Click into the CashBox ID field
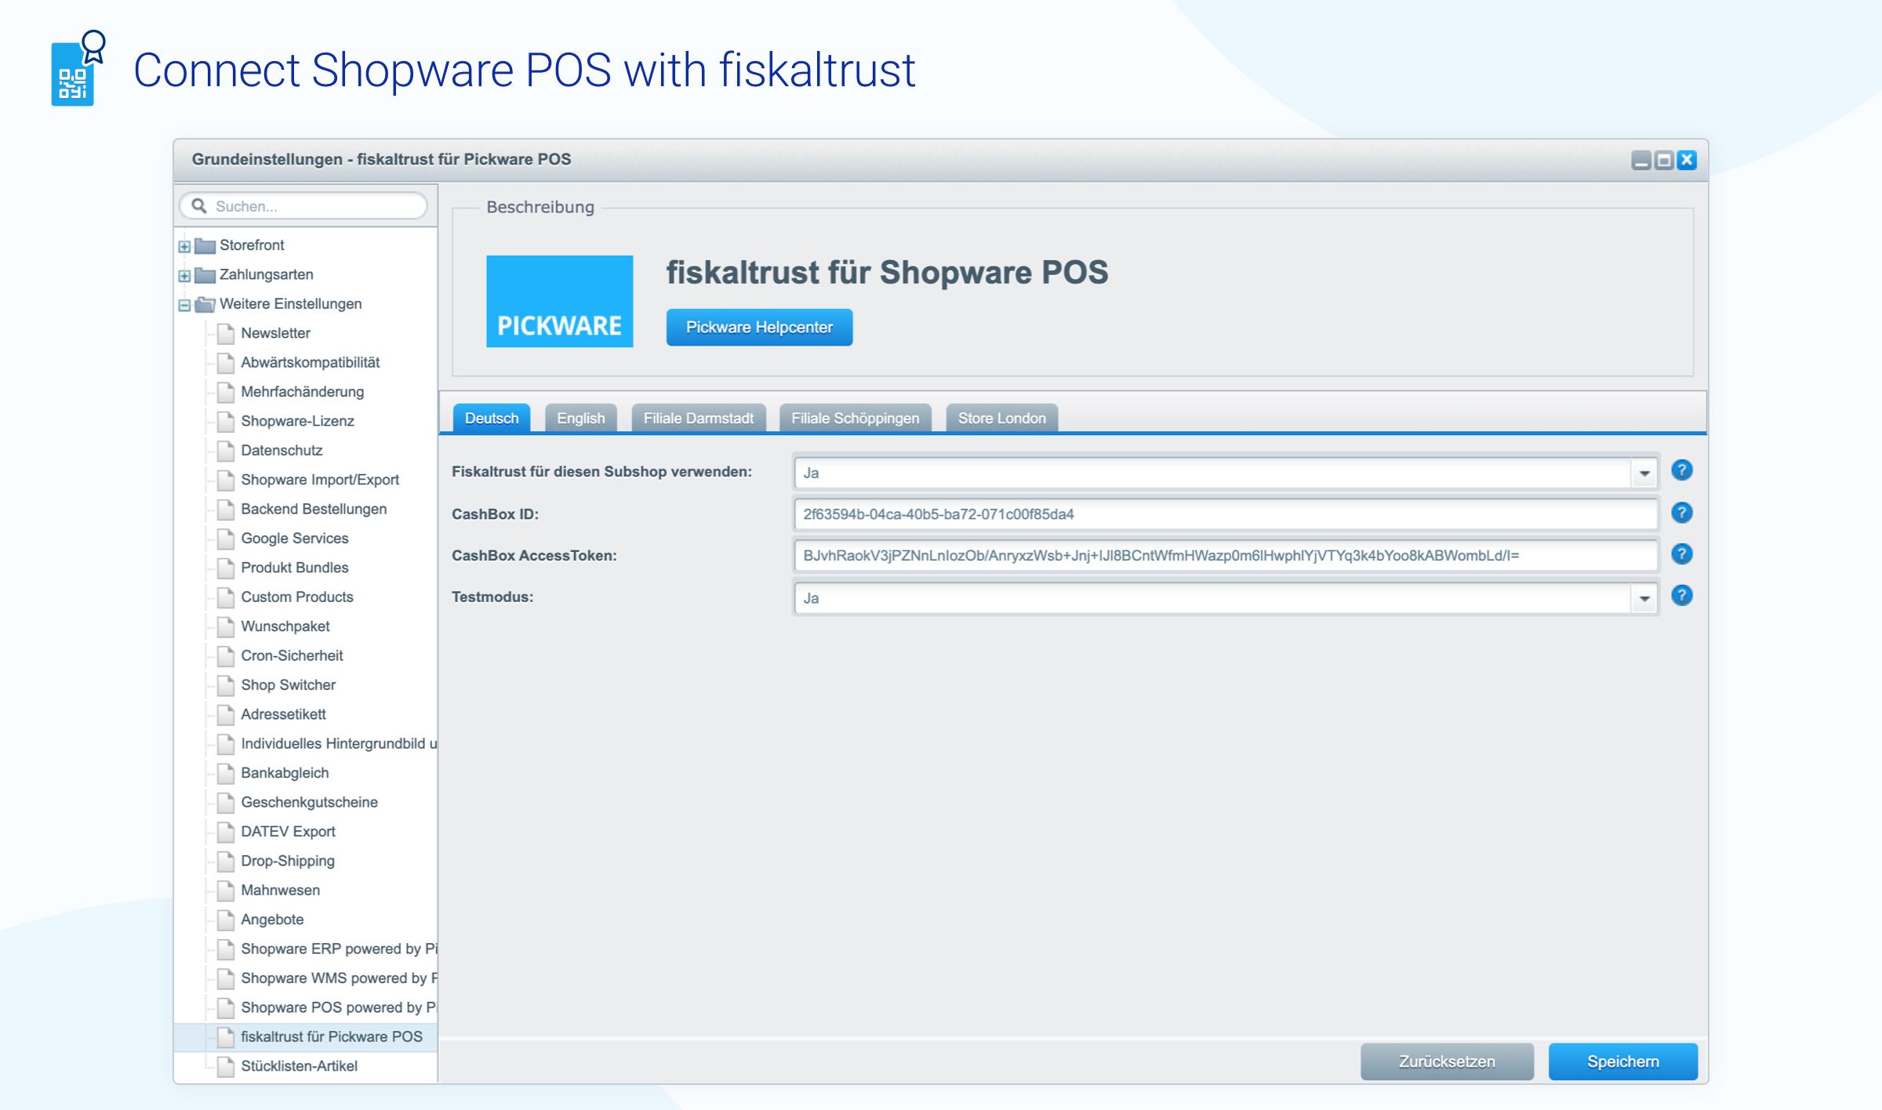 click(1226, 514)
